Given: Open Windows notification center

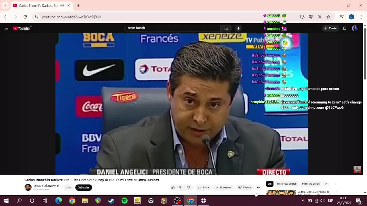Looking at the screenshot, I should (359, 201).
